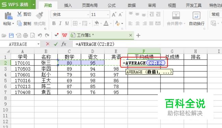Click distributed alignment icon
222x128 pixels.
(158, 23)
